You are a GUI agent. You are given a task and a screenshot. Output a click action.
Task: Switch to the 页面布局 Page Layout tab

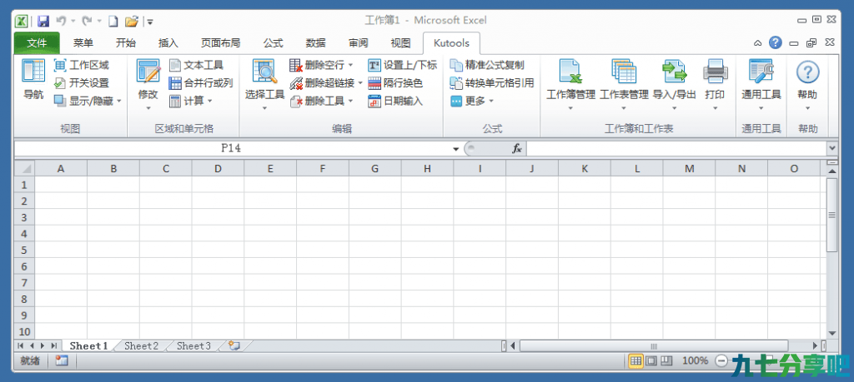(220, 43)
